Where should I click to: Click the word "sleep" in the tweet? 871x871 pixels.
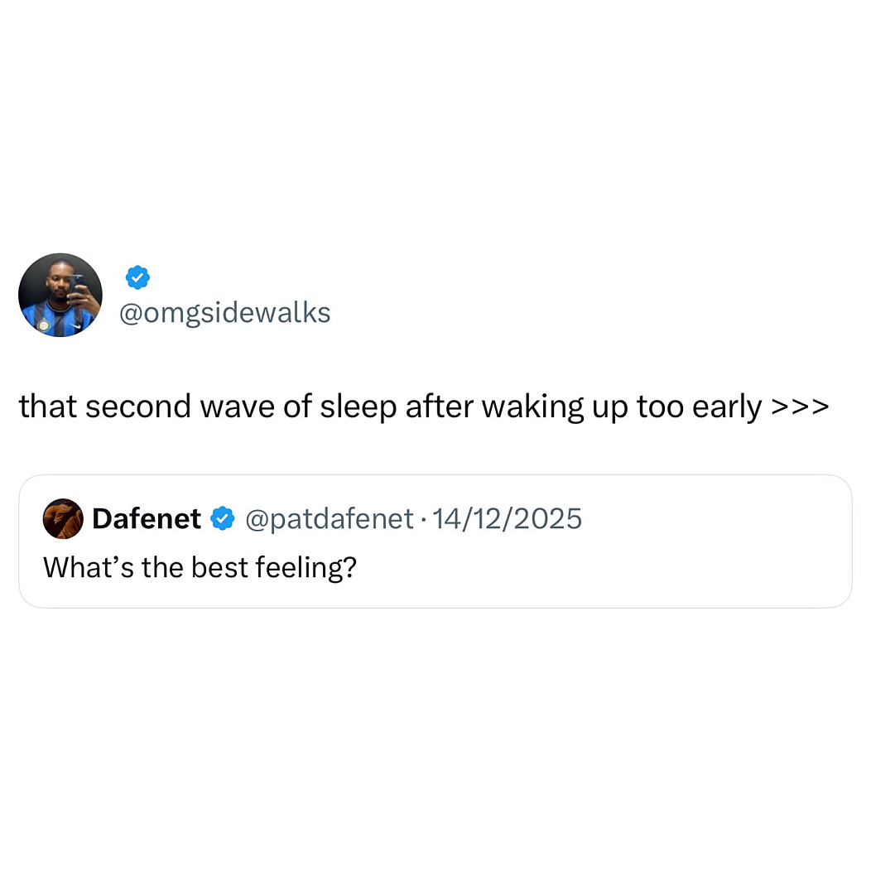pyautogui.click(x=359, y=407)
